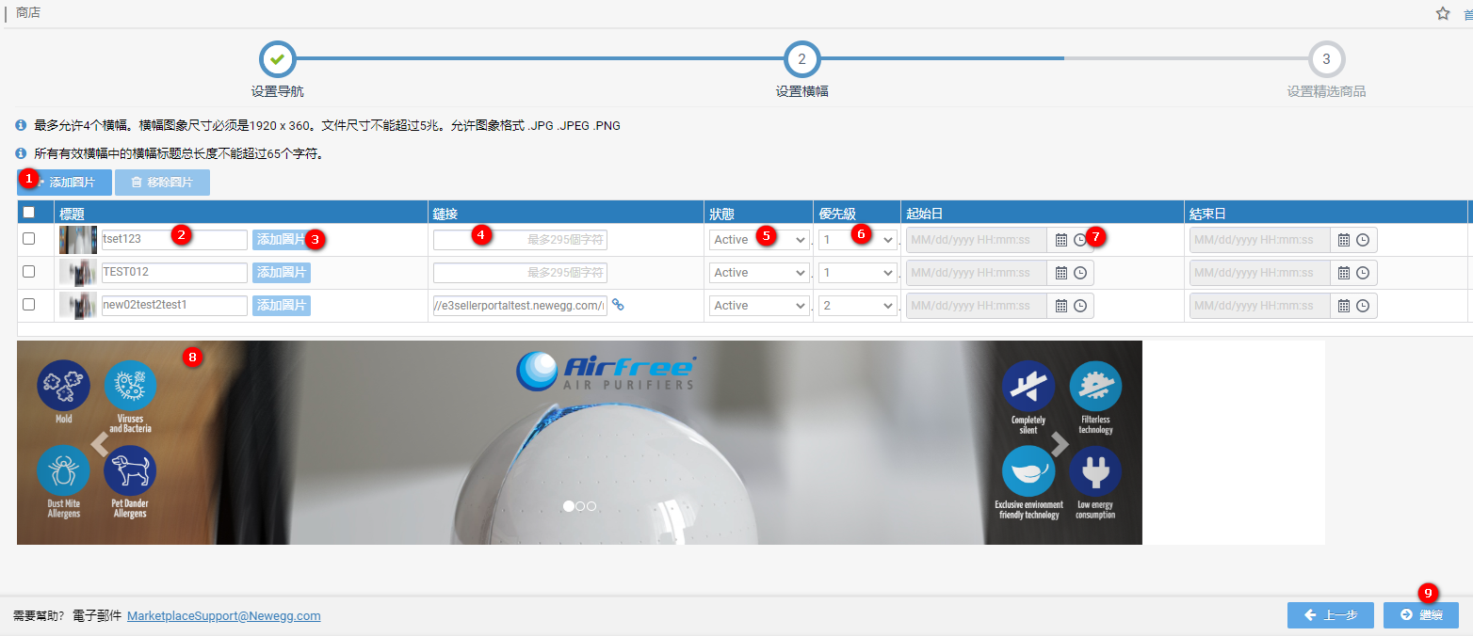Open start date calendar for the tset123 row
Screen dimensions: 1473x636
(1061, 240)
